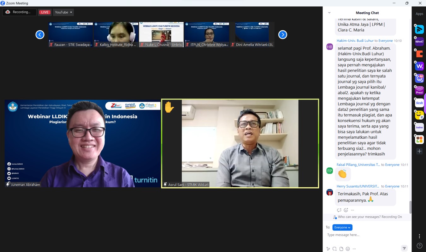Show previous participants with left arrow
The image size is (426, 252).
(40, 34)
